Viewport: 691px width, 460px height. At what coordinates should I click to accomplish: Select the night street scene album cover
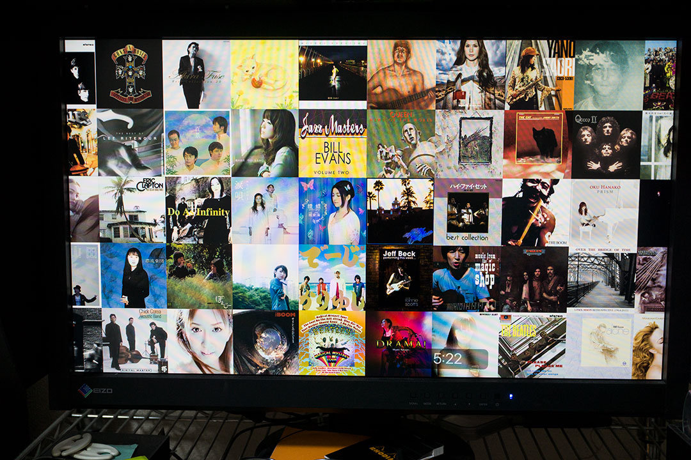click(333, 74)
